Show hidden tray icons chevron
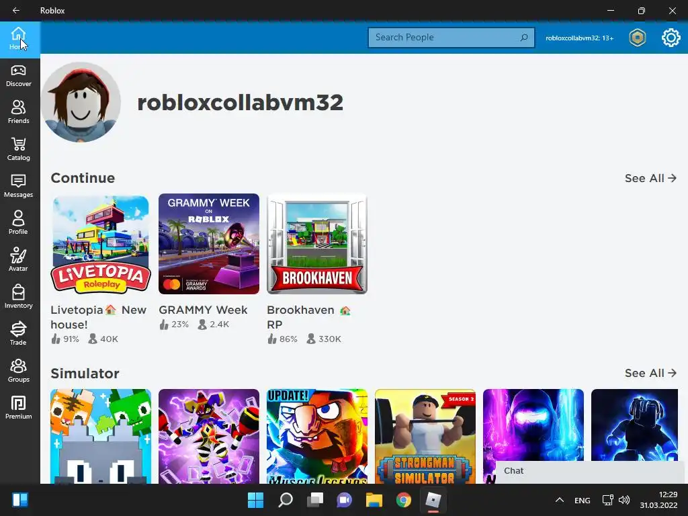 [x=560, y=500]
